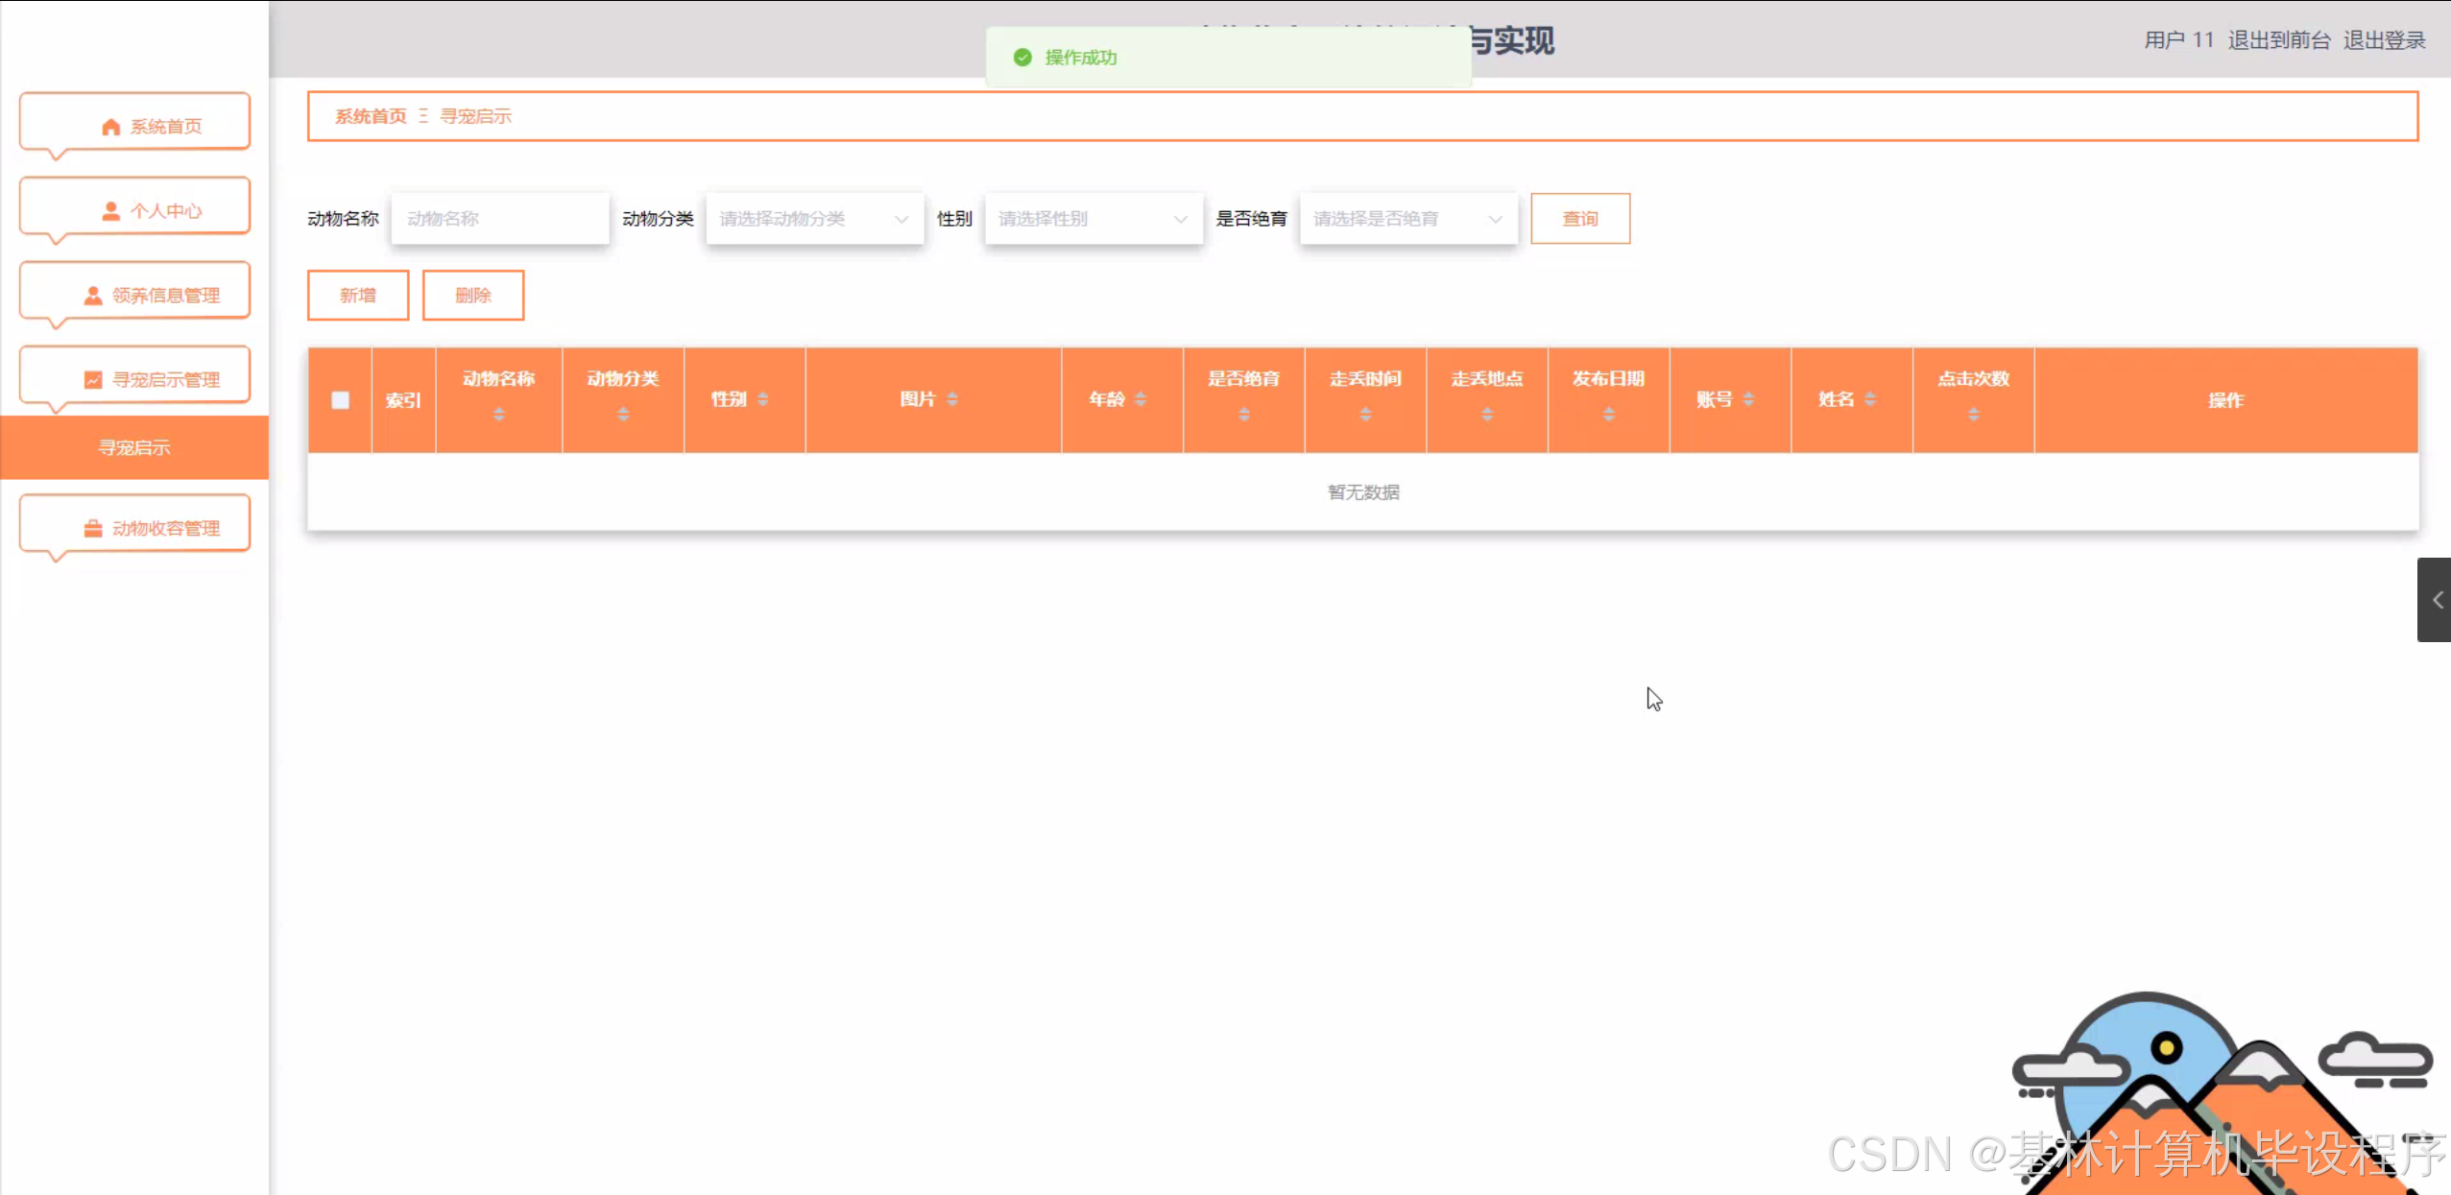Sort table by 动物名称 column arrows
Screen dimensions: 2451x1195
pos(498,415)
